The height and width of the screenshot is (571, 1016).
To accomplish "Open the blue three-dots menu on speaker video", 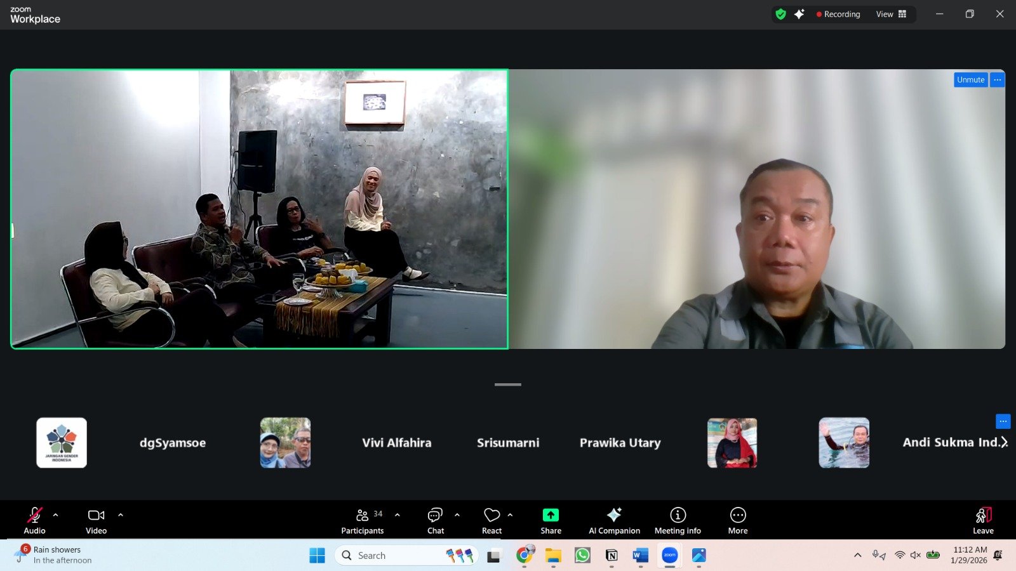I will point(998,80).
